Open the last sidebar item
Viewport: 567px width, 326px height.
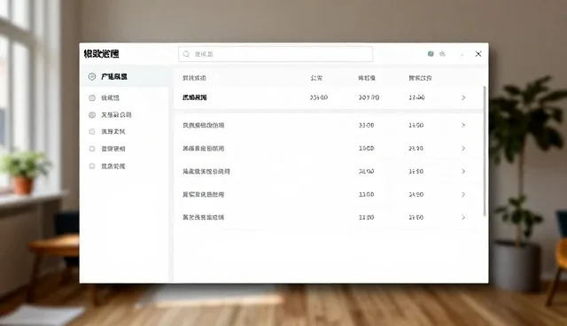pyautogui.click(x=113, y=167)
